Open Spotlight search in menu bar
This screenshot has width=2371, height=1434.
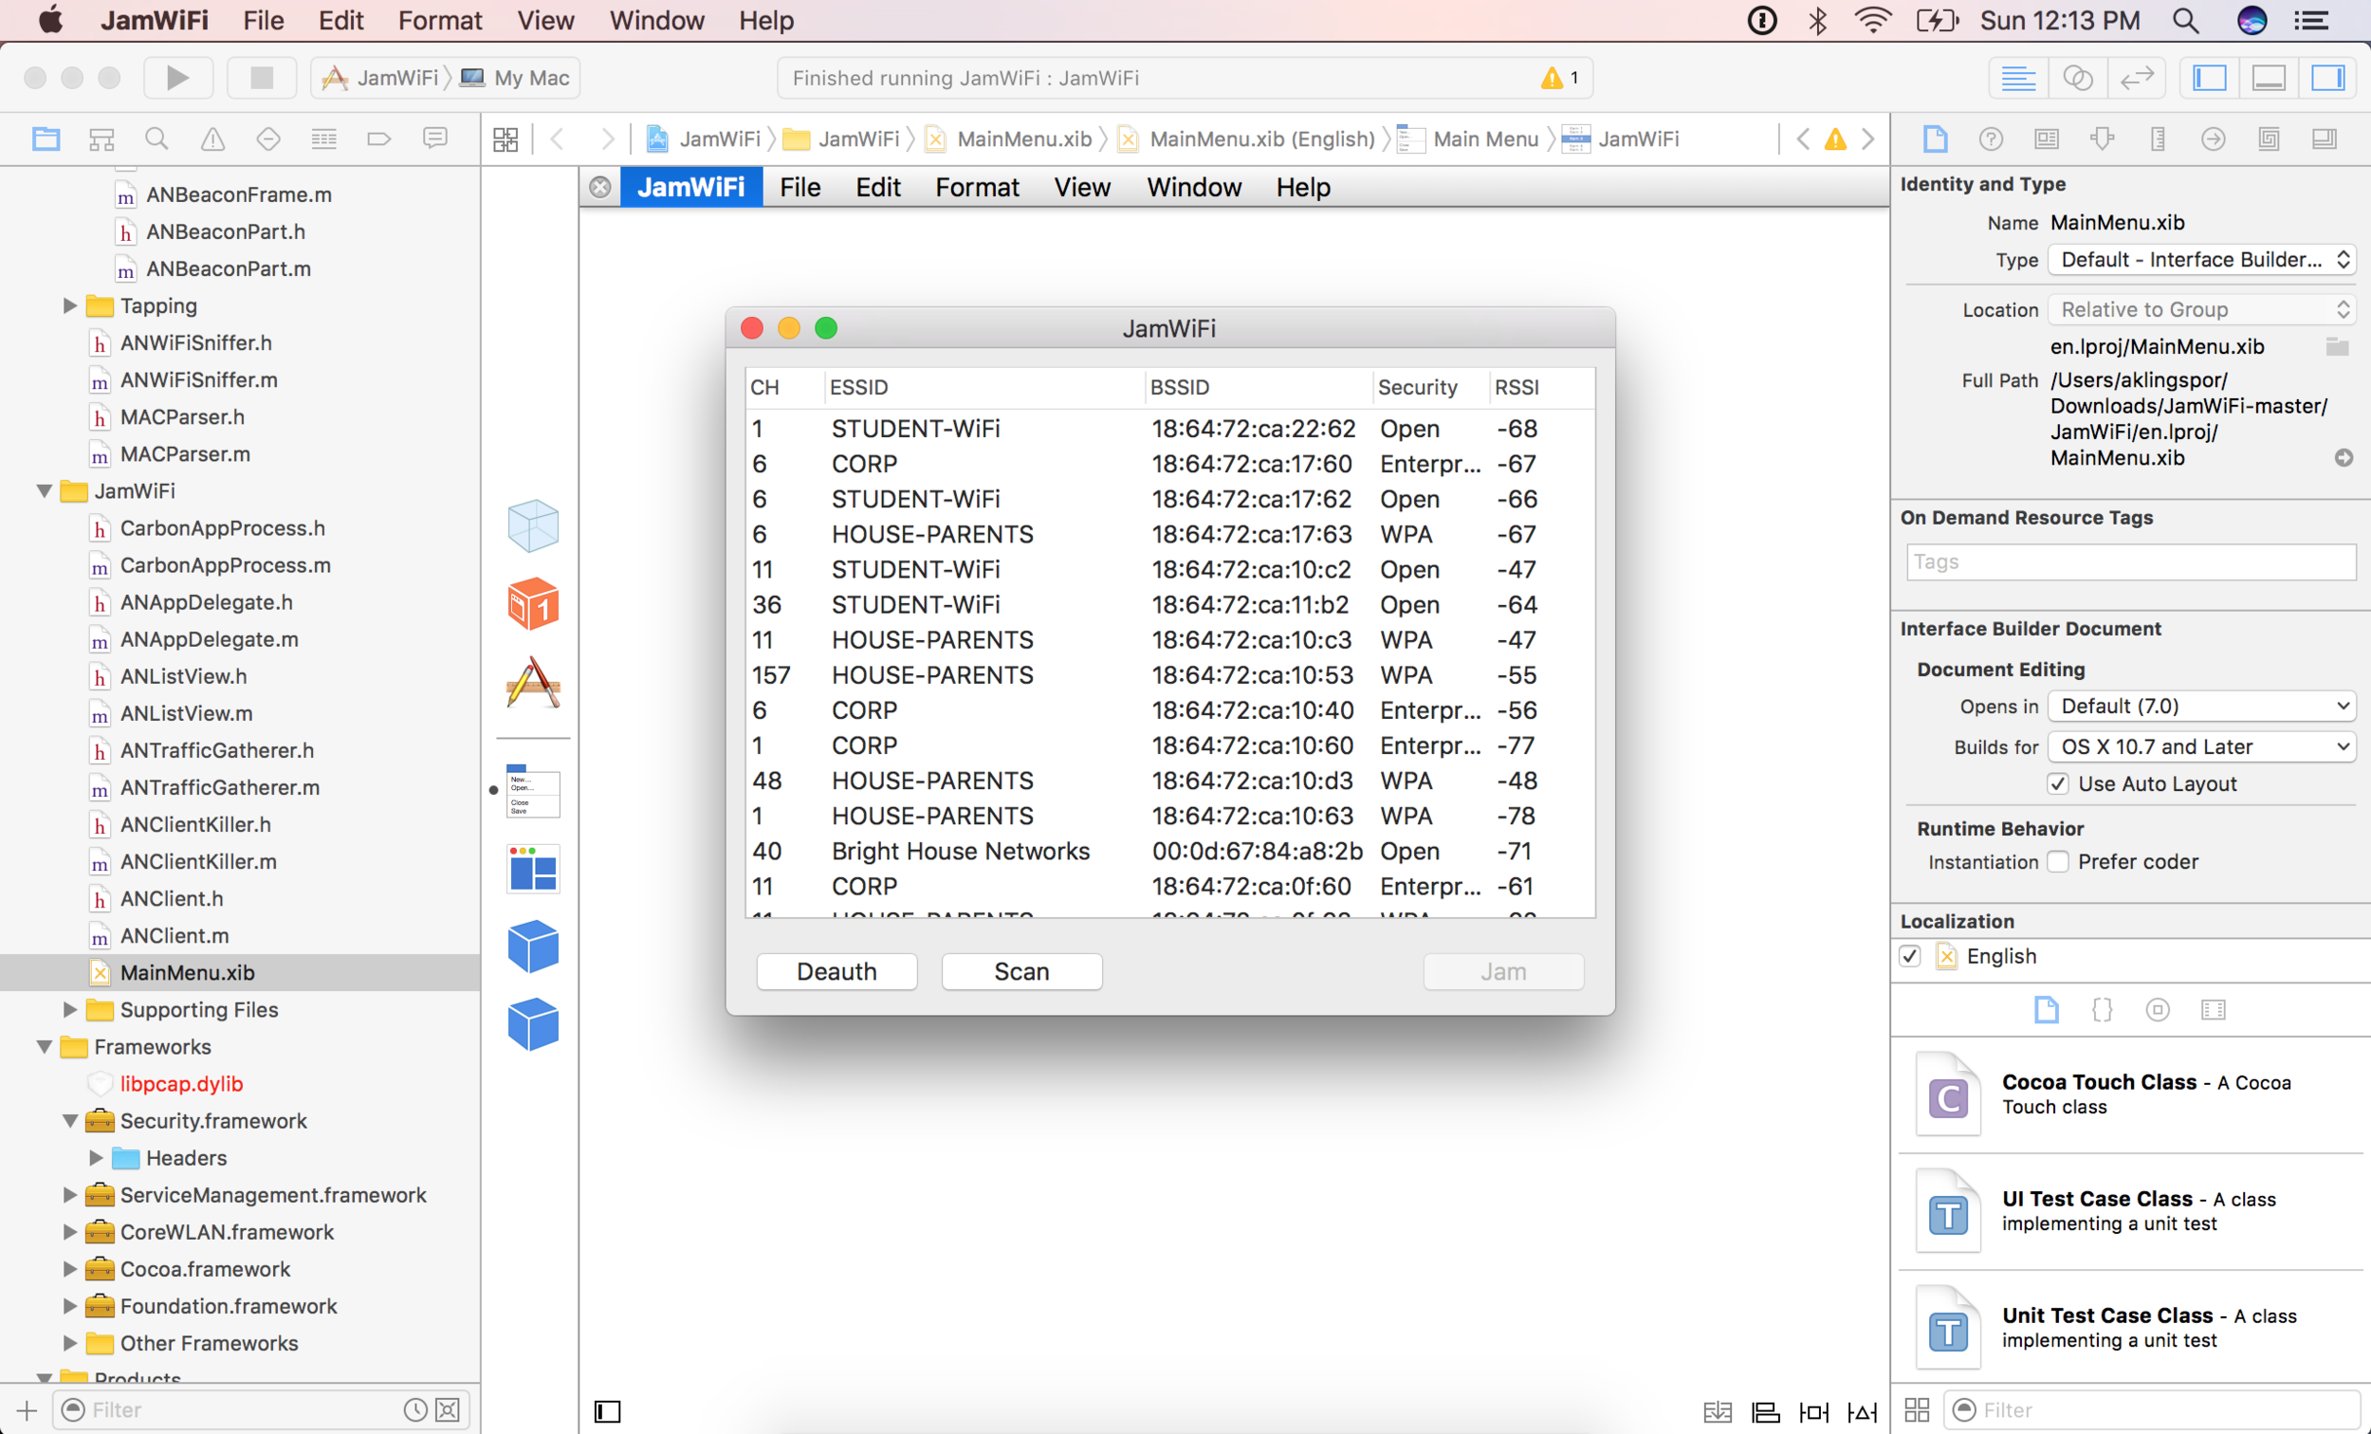pos(2185,20)
